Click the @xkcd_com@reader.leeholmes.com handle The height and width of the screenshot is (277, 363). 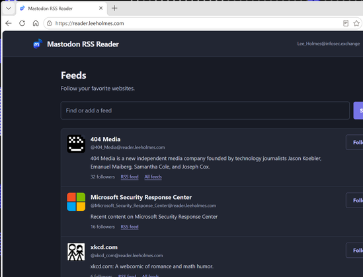click(x=126, y=255)
